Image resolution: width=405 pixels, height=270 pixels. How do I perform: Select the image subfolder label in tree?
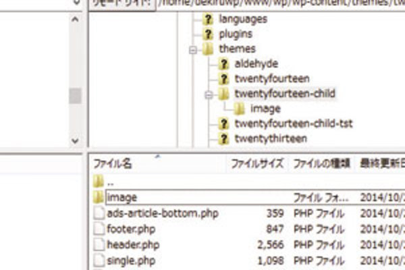coord(265,109)
